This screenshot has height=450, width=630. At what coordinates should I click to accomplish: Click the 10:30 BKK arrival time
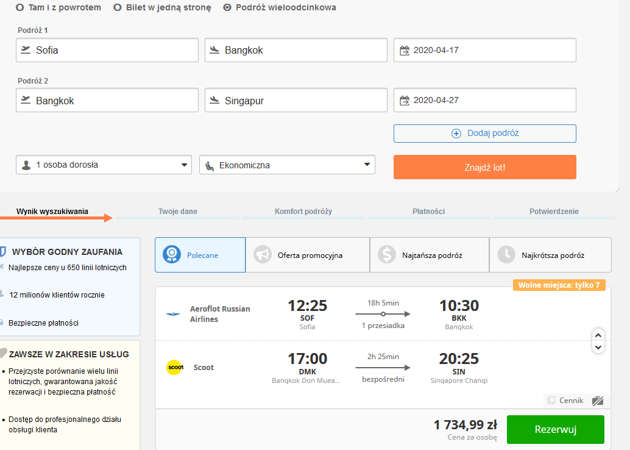tap(459, 306)
